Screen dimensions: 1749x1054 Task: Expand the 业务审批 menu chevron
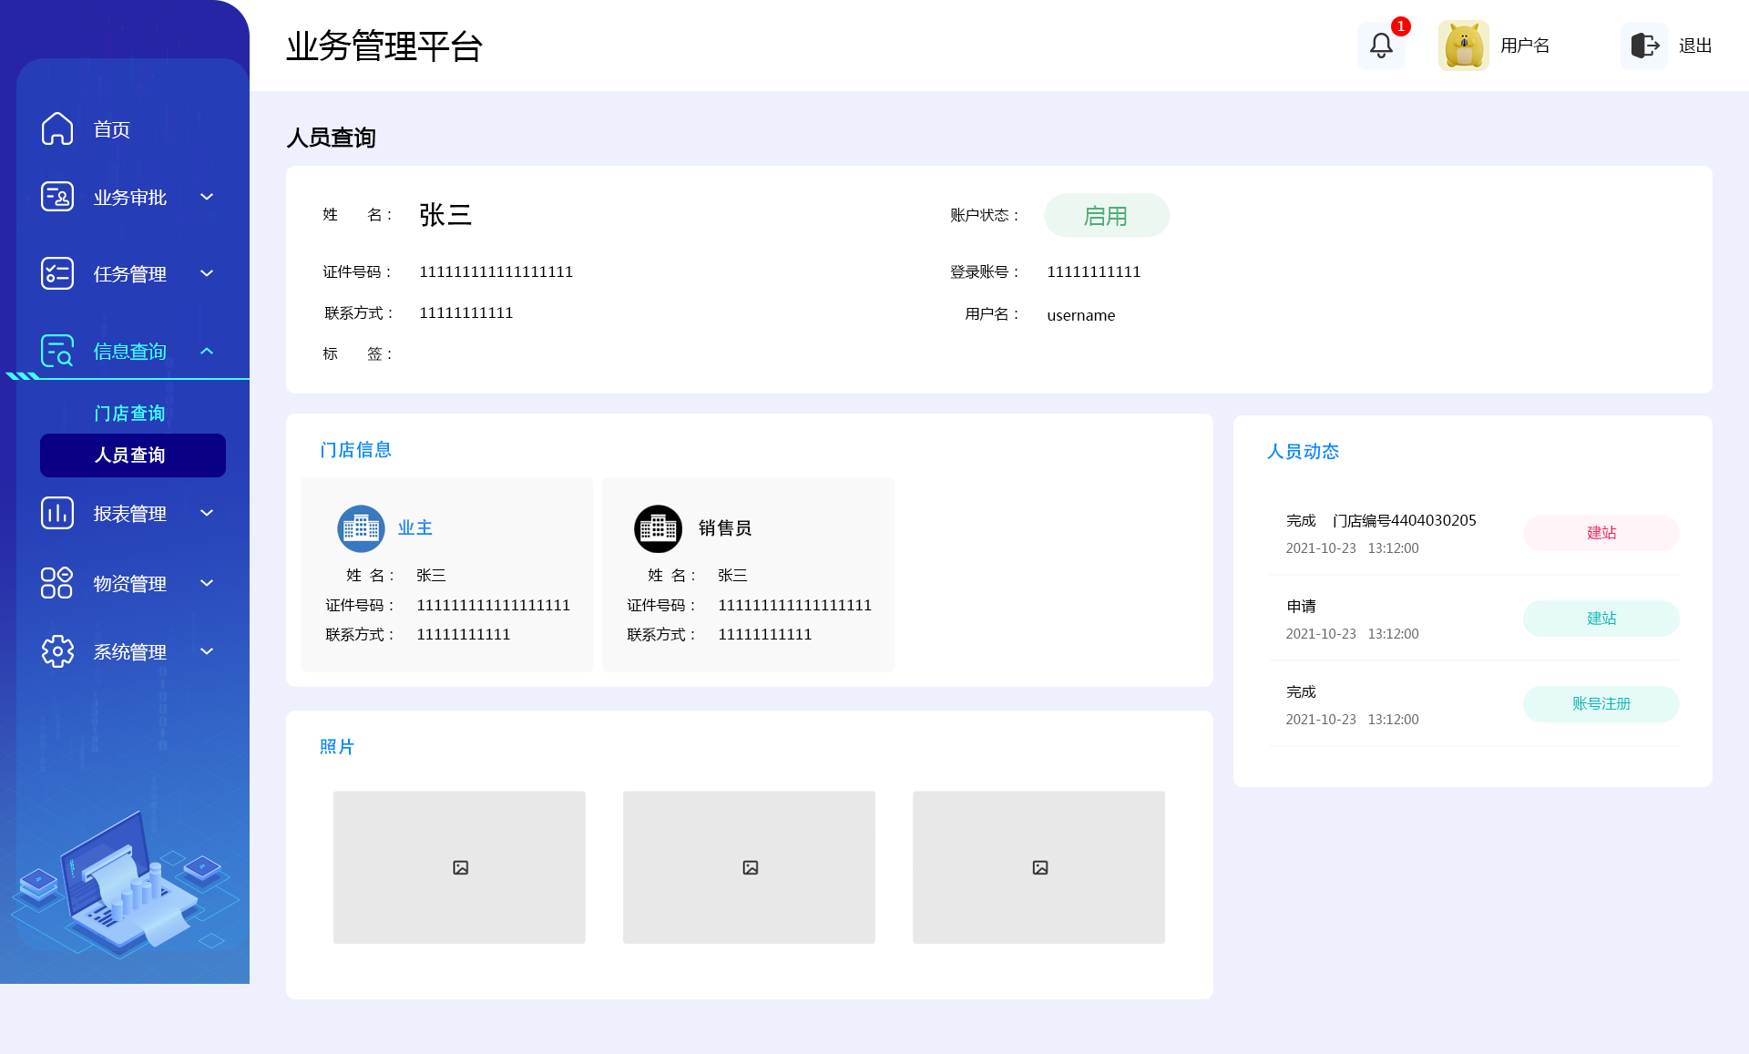coord(207,197)
